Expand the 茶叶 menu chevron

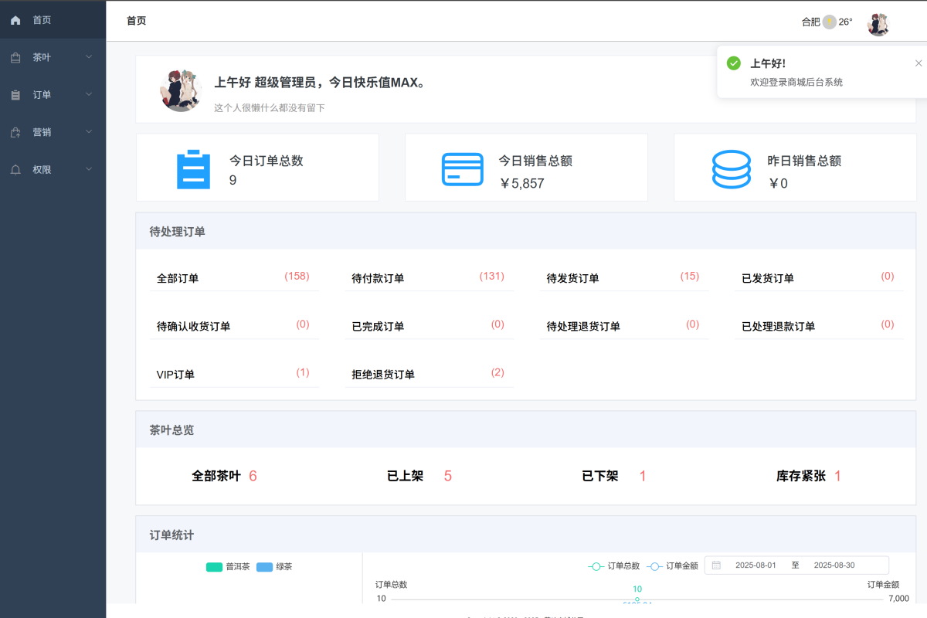coord(88,56)
